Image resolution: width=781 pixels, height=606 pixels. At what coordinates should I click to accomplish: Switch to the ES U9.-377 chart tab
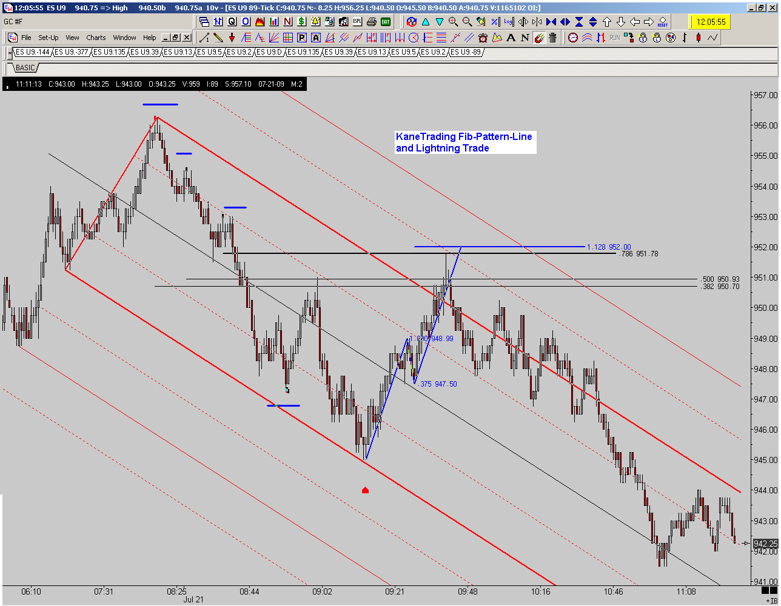point(72,52)
